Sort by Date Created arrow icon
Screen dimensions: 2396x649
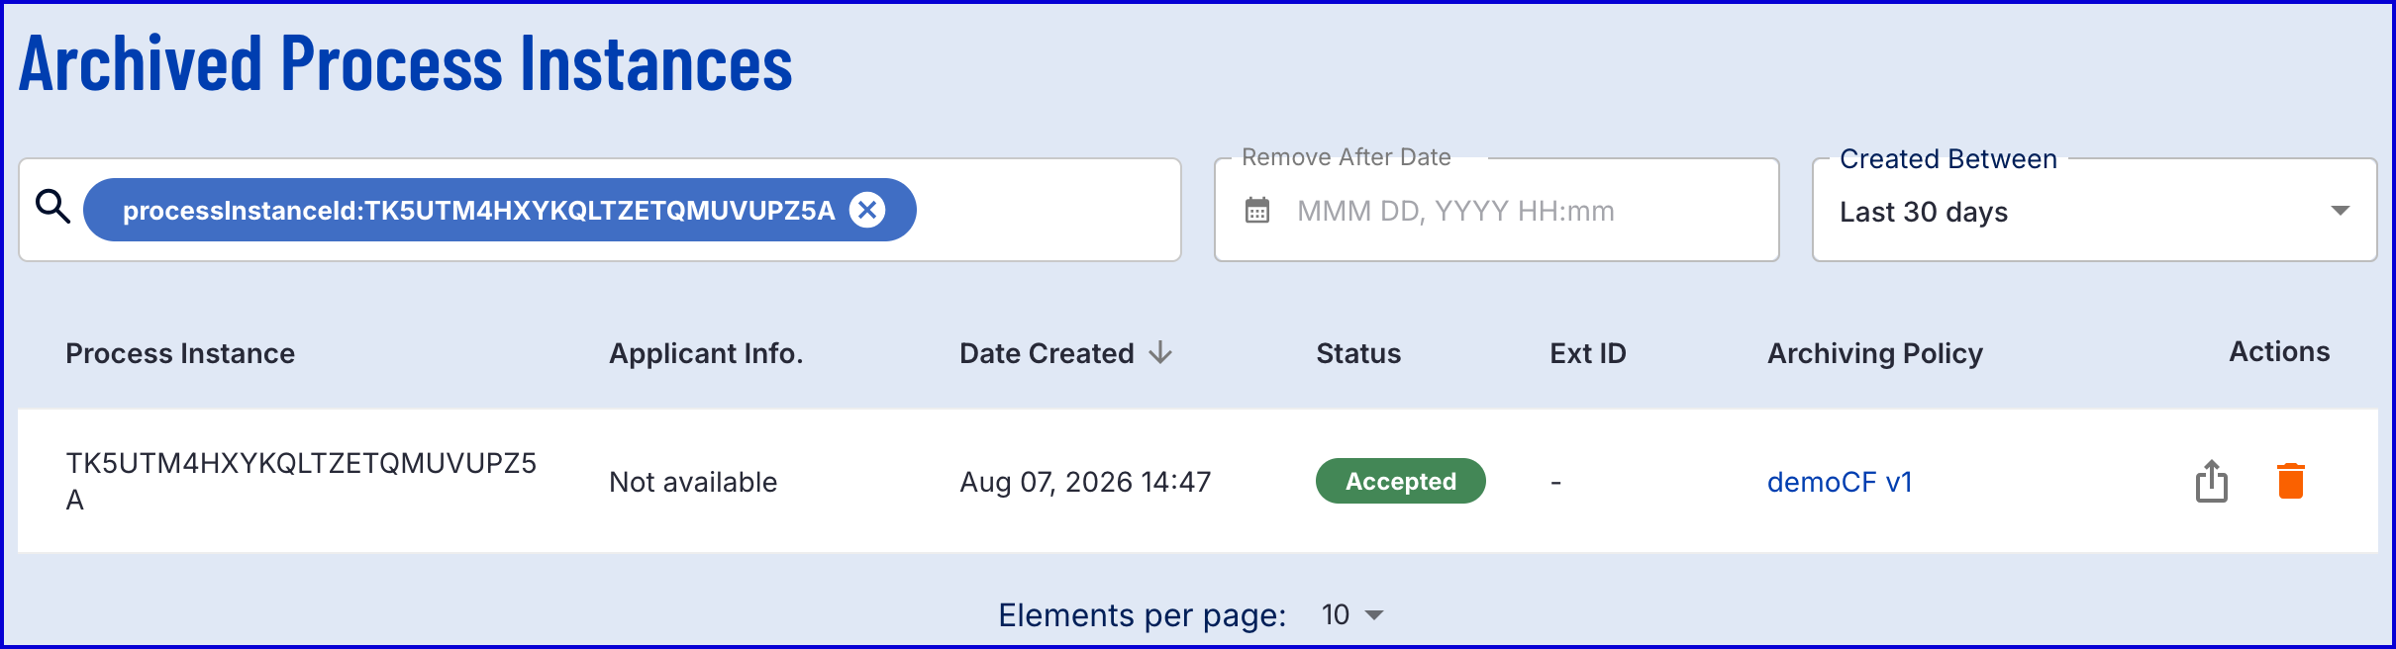tap(1160, 352)
